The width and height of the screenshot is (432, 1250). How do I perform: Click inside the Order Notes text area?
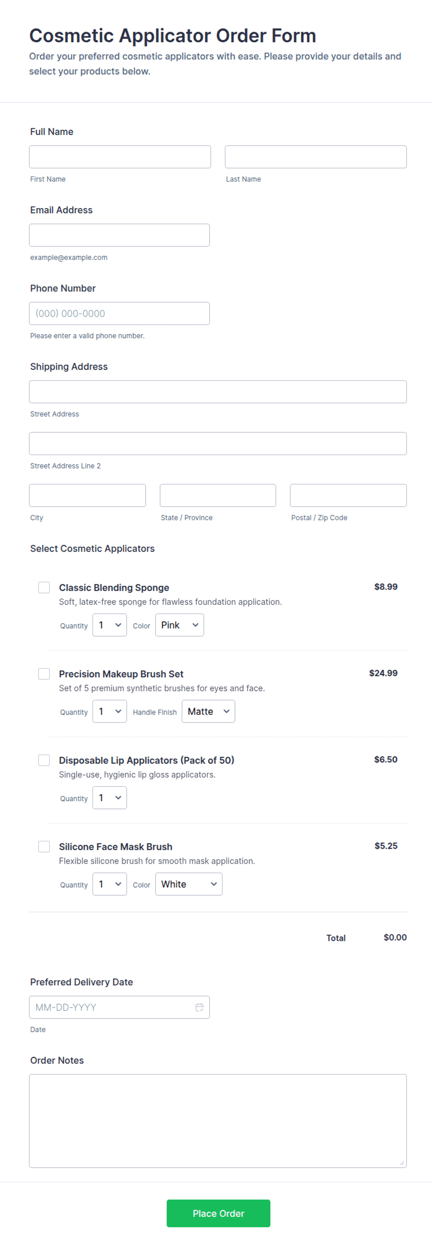pos(218,1121)
